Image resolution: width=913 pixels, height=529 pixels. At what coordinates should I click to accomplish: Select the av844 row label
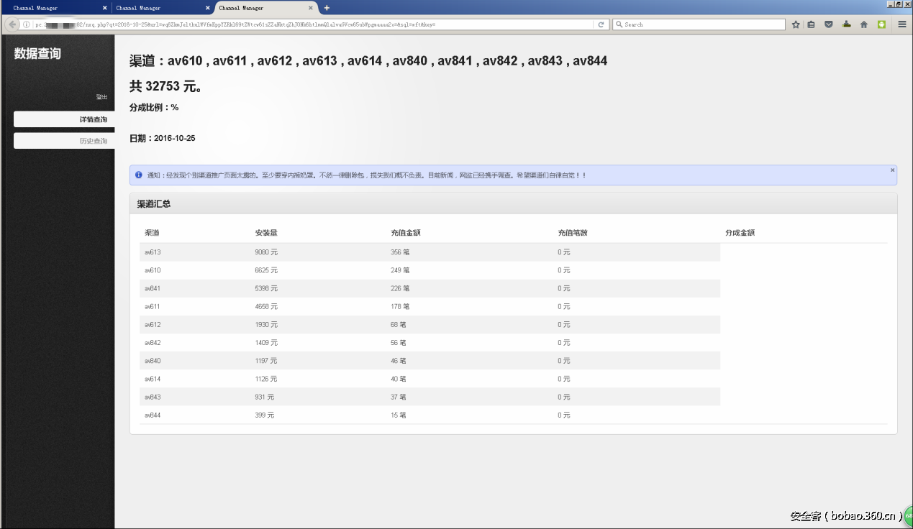[153, 415]
